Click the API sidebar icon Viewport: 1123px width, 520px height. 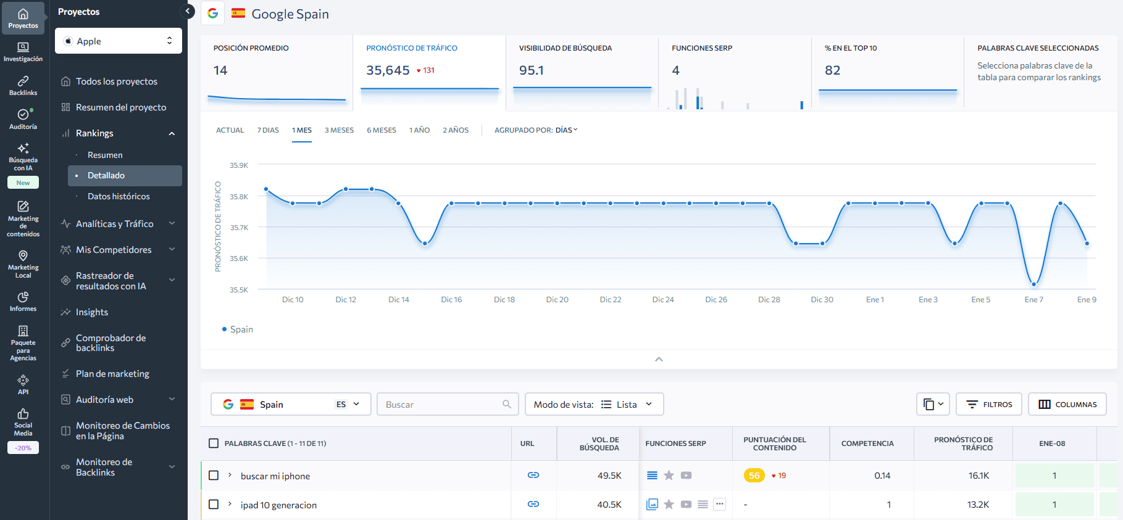click(x=23, y=384)
